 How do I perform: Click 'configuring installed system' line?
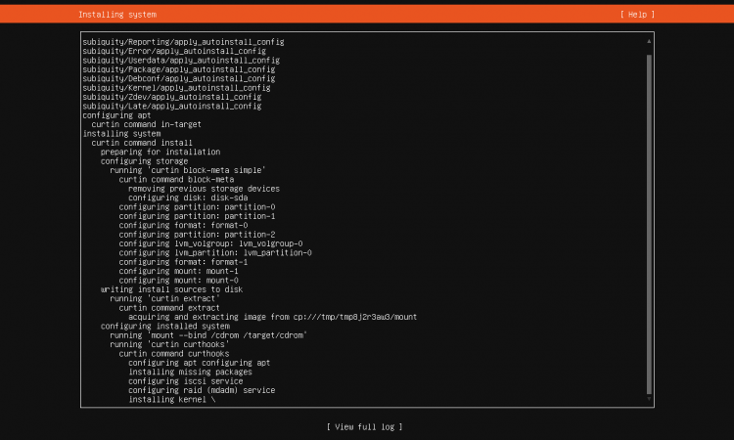click(164, 327)
